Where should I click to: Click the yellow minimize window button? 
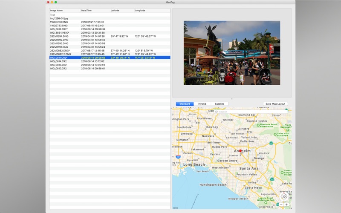click(52, 2)
